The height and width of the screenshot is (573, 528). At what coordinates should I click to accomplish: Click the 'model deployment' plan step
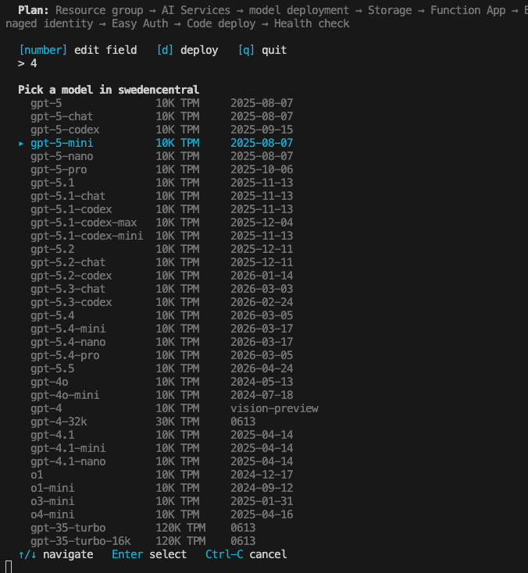coord(299,10)
